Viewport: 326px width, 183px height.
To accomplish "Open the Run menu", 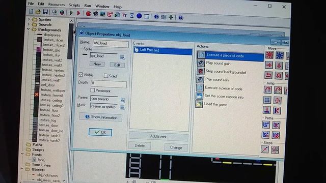I will click(88, 6).
